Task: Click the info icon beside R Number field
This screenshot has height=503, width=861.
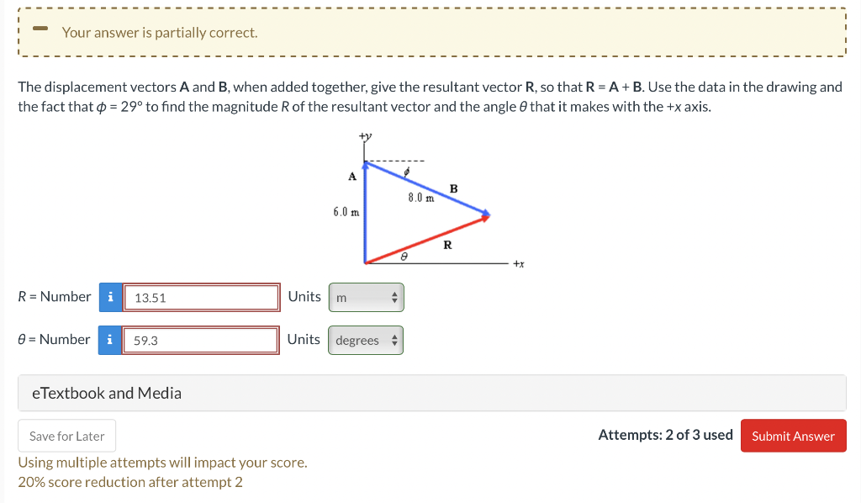Action: pos(110,297)
